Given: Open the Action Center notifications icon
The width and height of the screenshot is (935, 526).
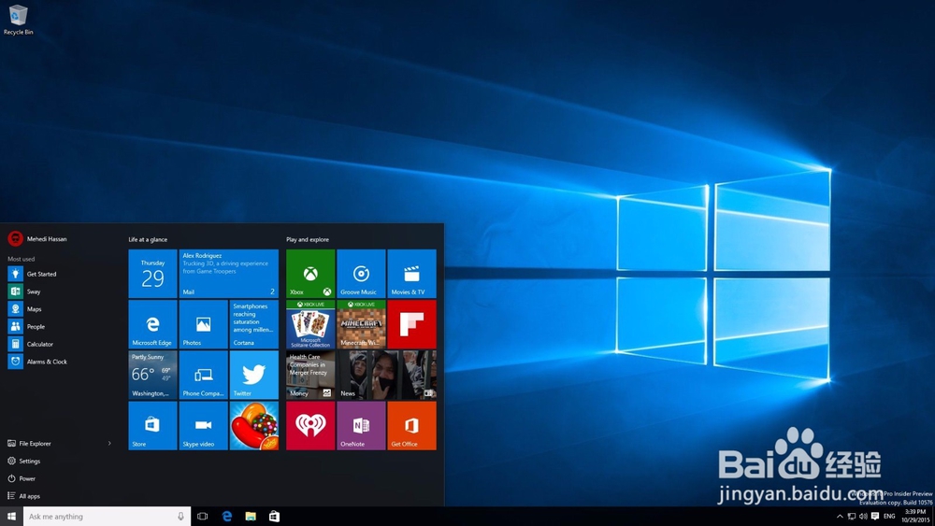Looking at the screenshot, I should coord(875,517).
